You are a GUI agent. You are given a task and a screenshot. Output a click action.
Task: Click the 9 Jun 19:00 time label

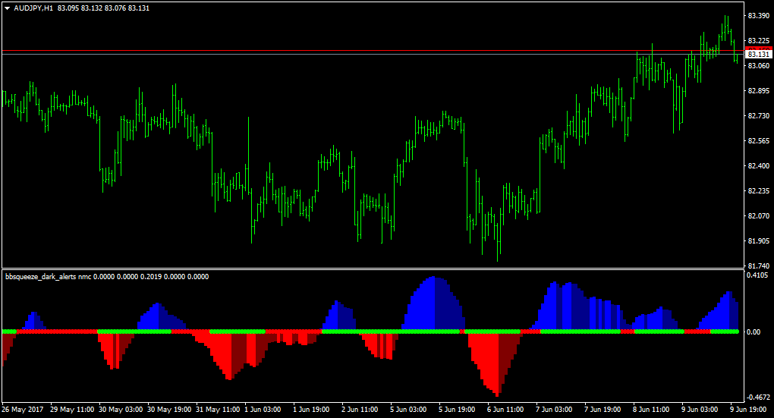(x=749, y=410)
